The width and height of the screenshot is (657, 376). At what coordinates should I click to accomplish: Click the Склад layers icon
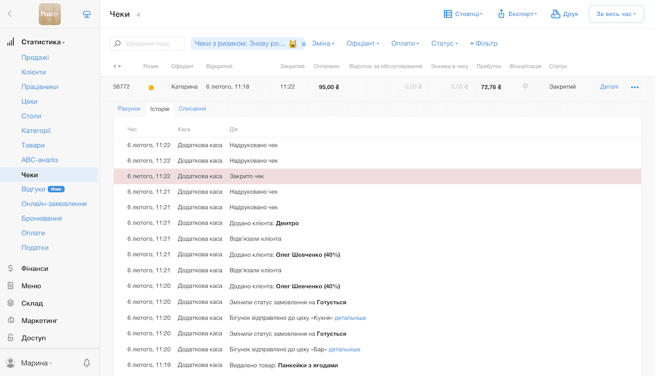(x=10, y=303)
